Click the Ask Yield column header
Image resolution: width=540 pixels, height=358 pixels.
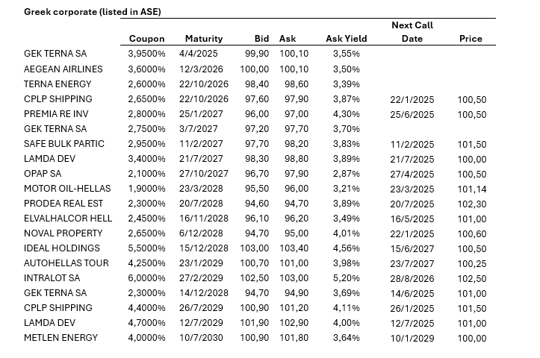(x=346, y=39)
